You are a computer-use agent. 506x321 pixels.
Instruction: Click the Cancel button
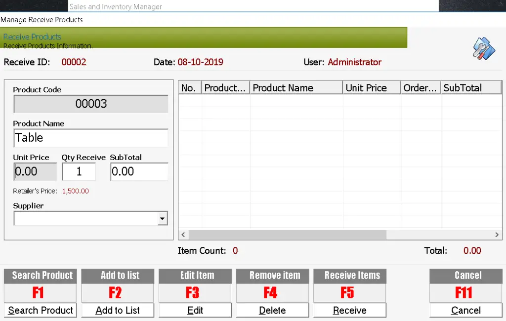pyautogui.click(x=465, y=310)
